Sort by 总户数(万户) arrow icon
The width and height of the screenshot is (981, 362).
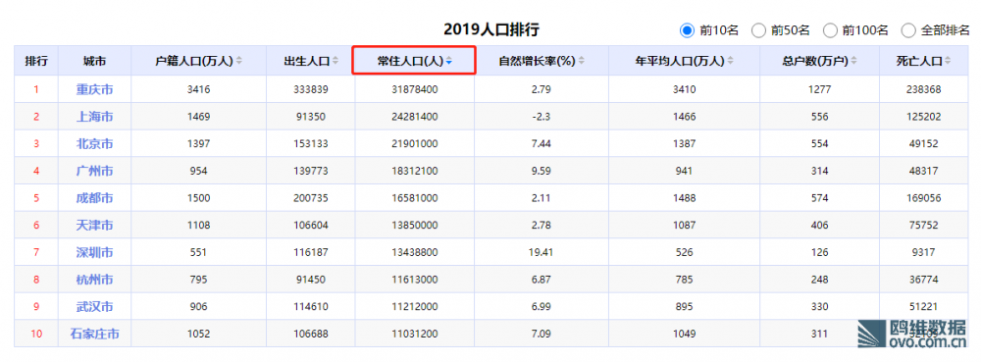coord(854,61)
